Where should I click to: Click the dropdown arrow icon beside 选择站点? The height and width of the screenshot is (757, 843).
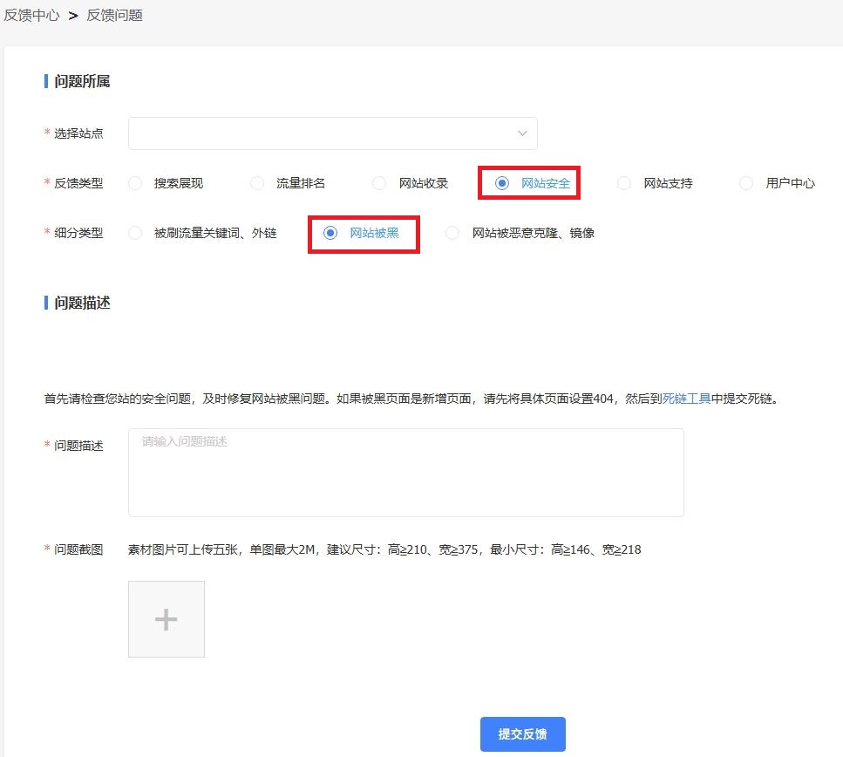click(521, 133)
